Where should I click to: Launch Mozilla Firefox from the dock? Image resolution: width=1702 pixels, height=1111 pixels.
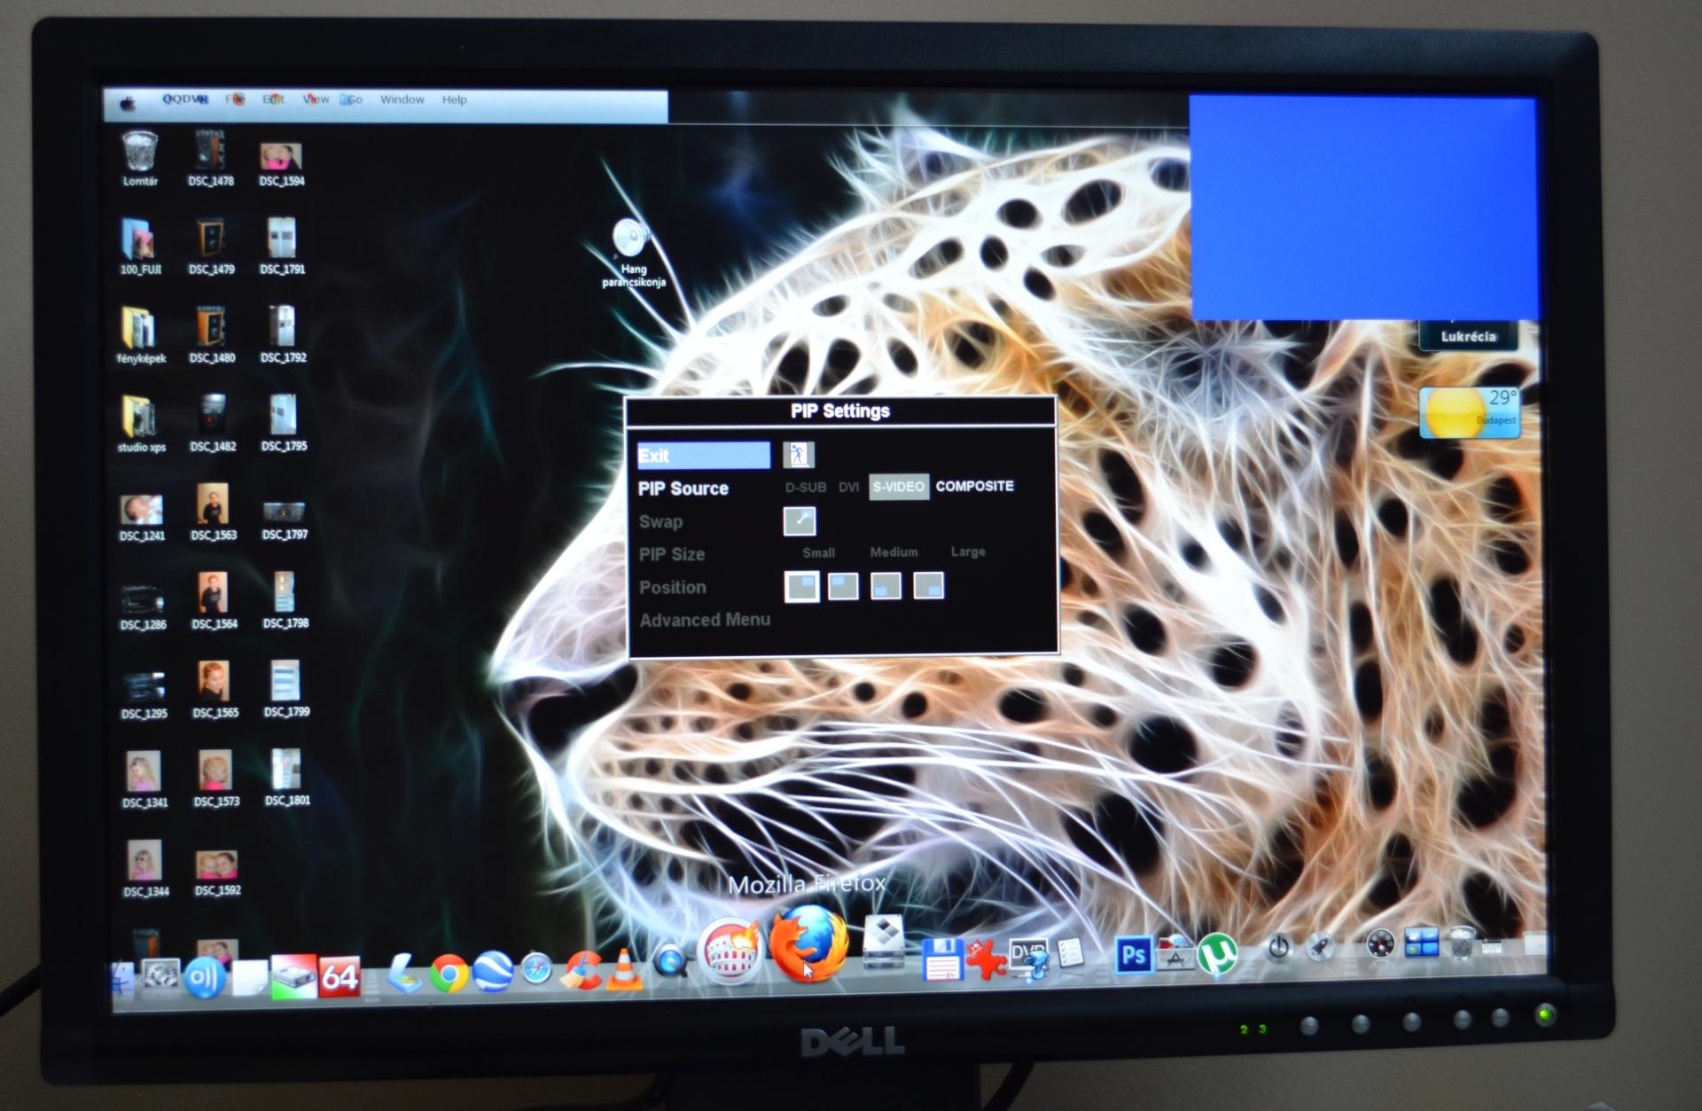pyautogui.click(x=808, y=943)
